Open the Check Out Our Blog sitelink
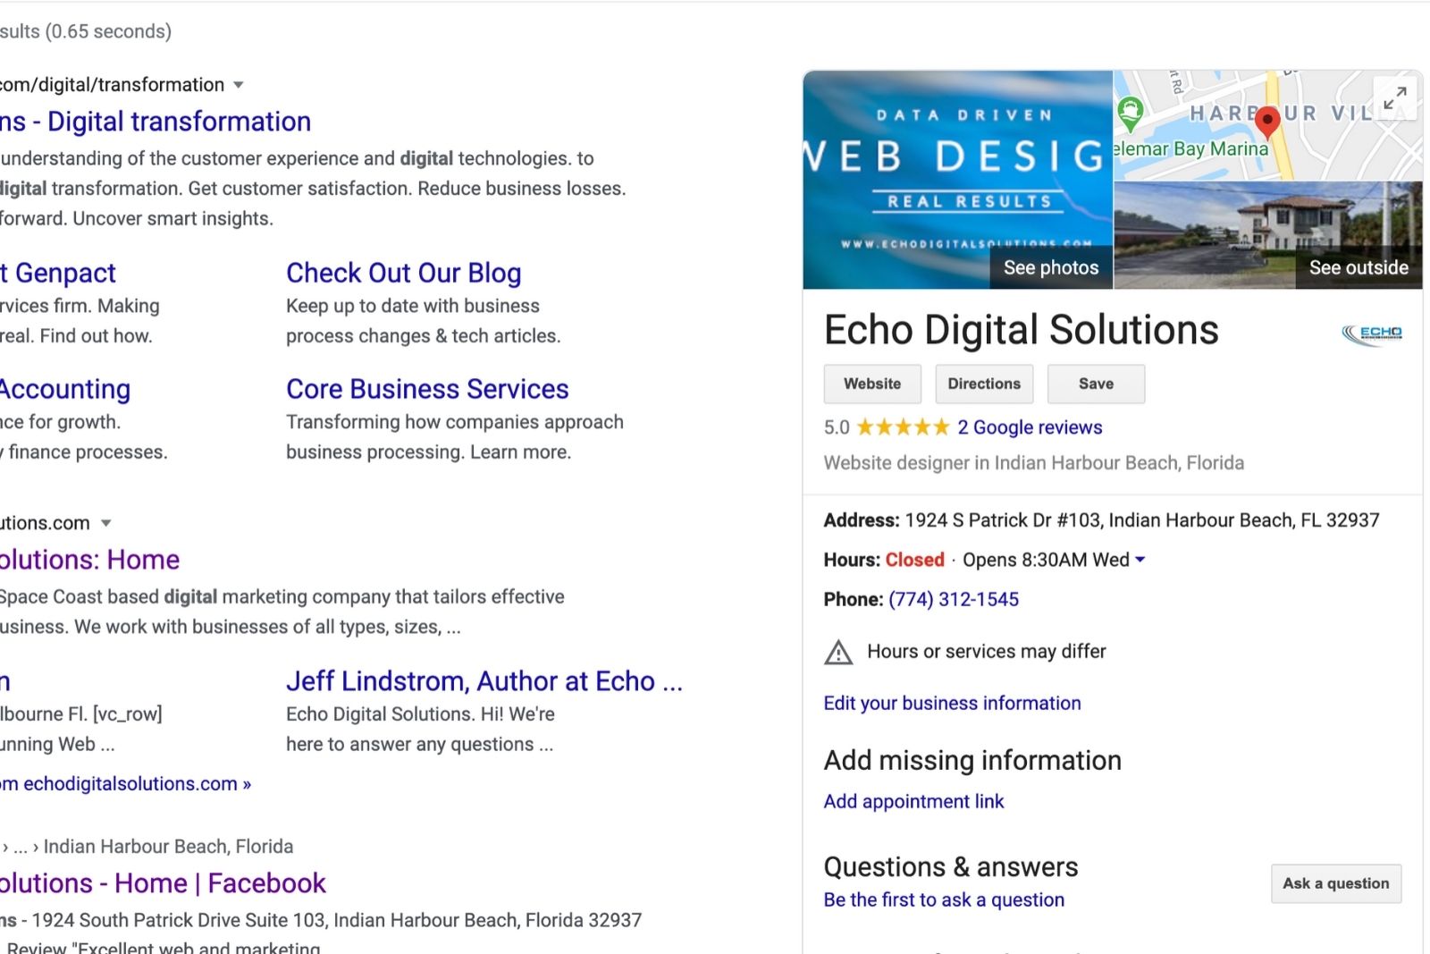Image resolution: width=1430 pixels, height=954 pixels. [x=404, y=273]
